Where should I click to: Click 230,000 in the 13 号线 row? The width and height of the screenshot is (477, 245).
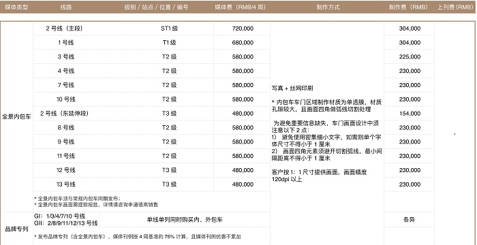pos(410,184)
